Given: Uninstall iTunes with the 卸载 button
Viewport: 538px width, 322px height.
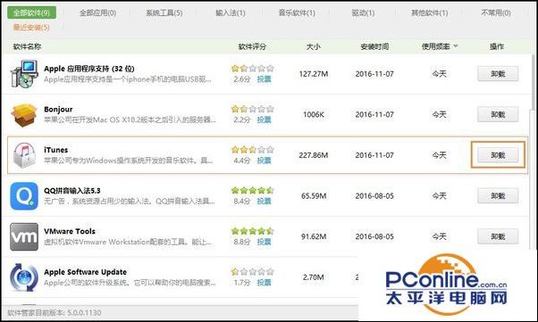Looking at the screenshot, I should coord(498,155).
